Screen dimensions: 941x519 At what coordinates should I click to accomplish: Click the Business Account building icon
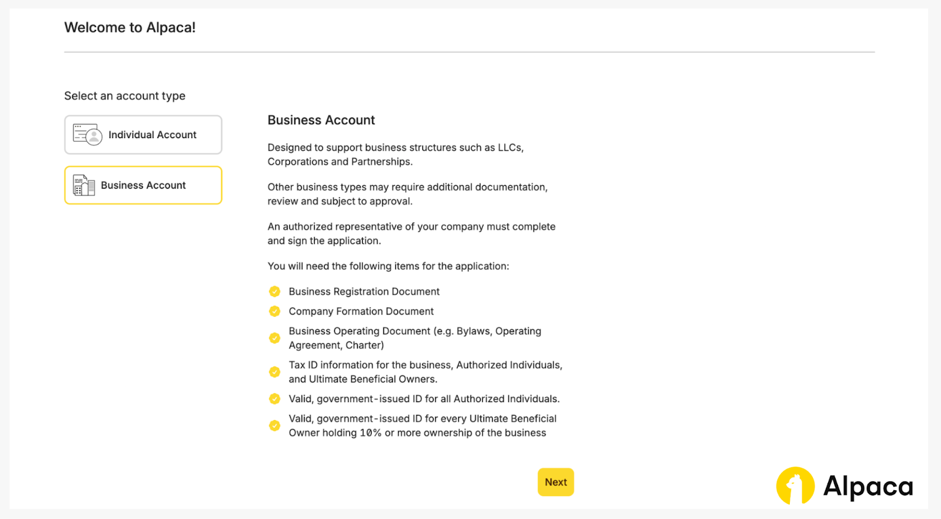point(84,185)
